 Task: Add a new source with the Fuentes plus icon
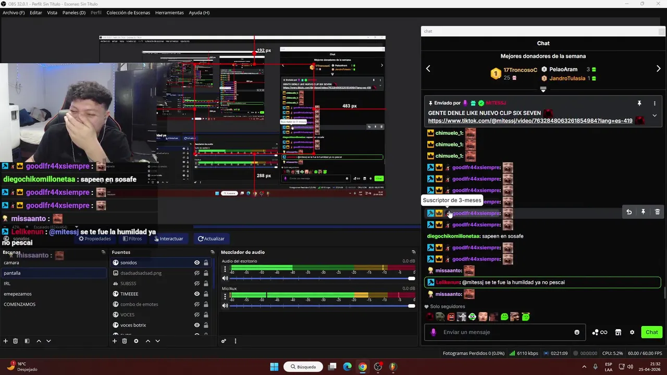point(115,341)
